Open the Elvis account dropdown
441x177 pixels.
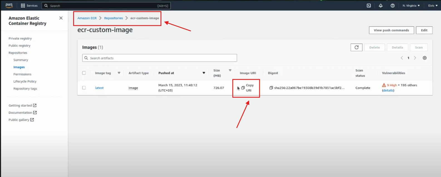point(433,6)
